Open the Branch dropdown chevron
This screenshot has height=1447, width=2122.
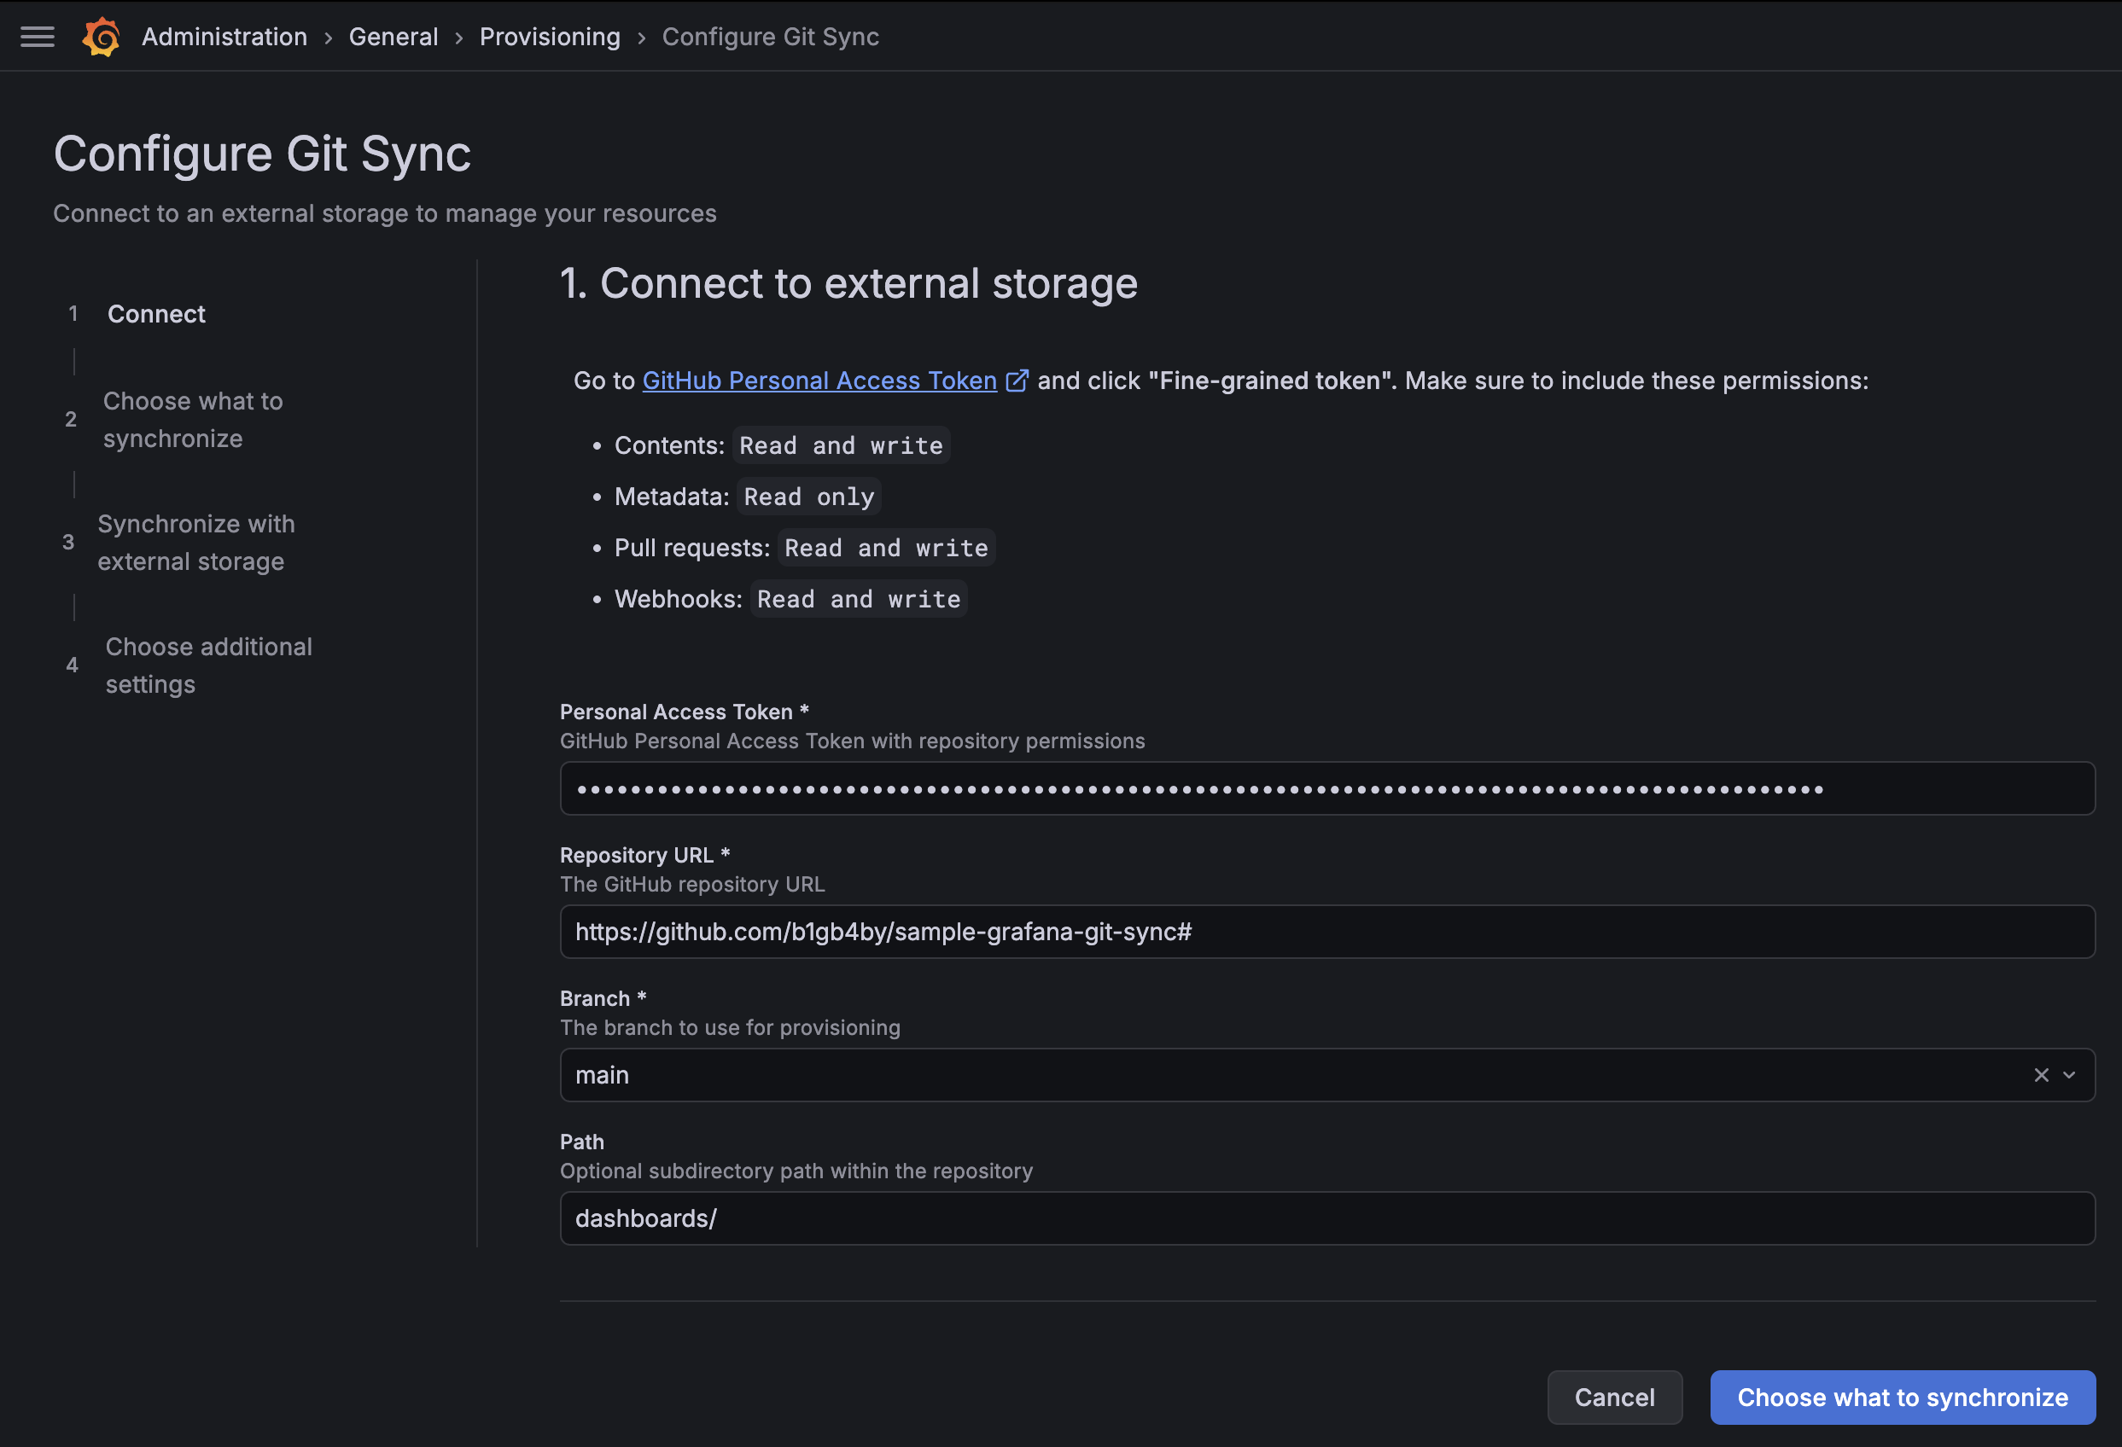click(2069, 1074)
